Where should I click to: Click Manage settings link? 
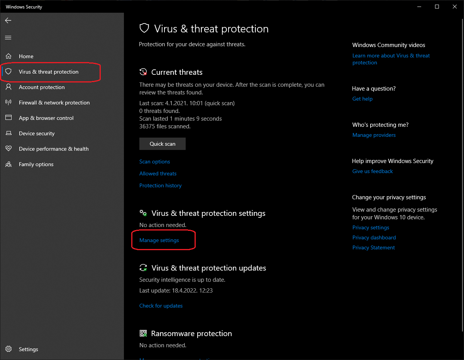click(x=159, y=240)
